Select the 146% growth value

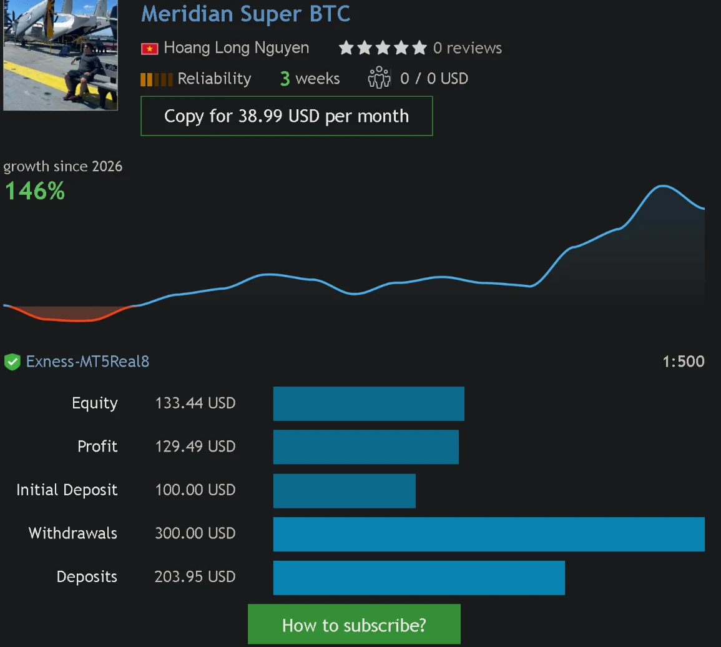[35, 191]
